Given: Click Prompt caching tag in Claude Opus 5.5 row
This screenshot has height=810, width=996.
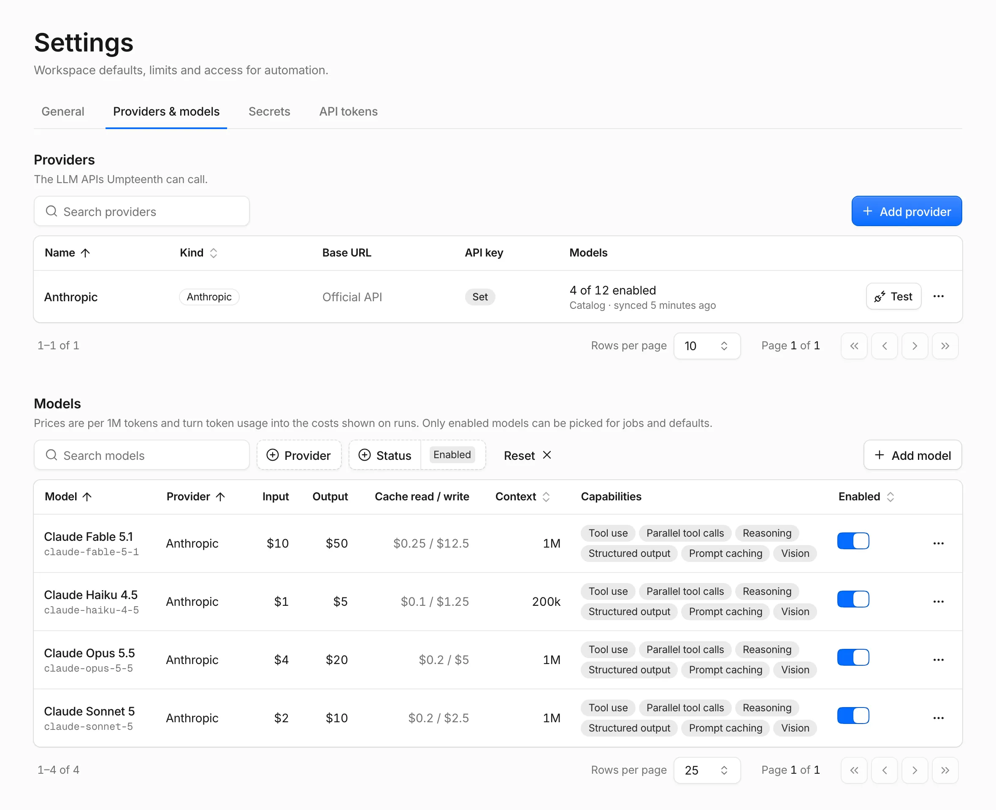Looking at the screenshot, I should (725, 670).
